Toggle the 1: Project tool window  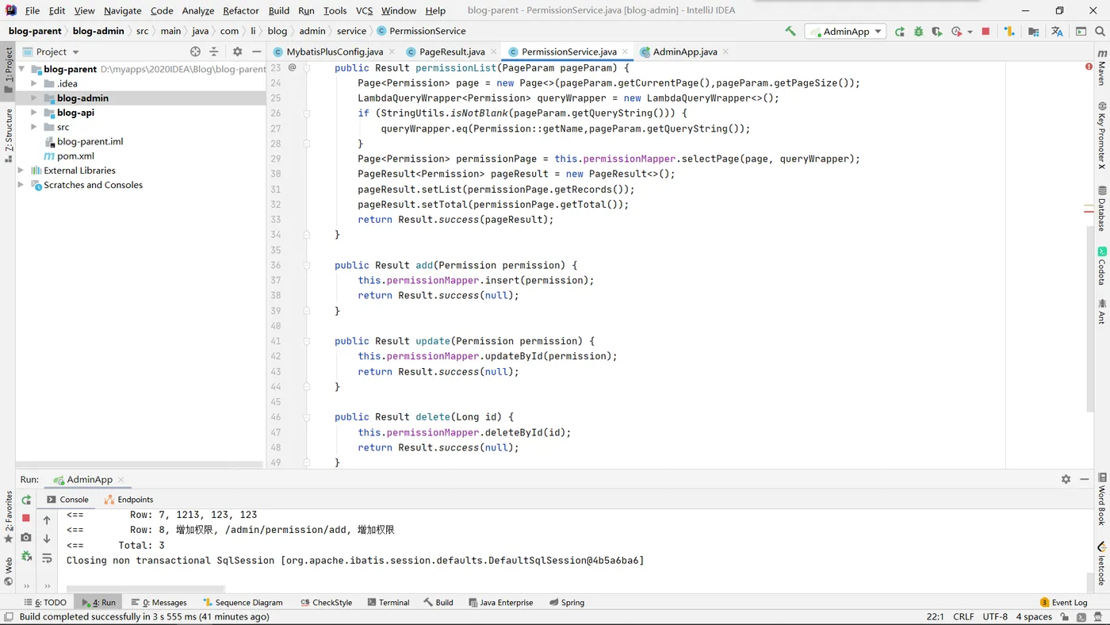[8, 69]
